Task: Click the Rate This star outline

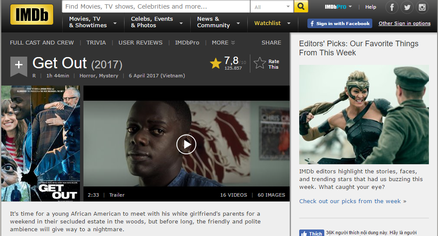Action: (x=260, y=63)
